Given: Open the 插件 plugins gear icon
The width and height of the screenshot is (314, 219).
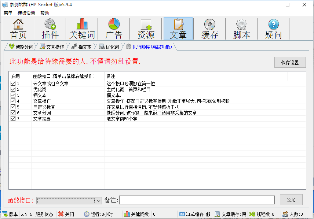Looking at the screenshot, I should (x=50, y=29).
